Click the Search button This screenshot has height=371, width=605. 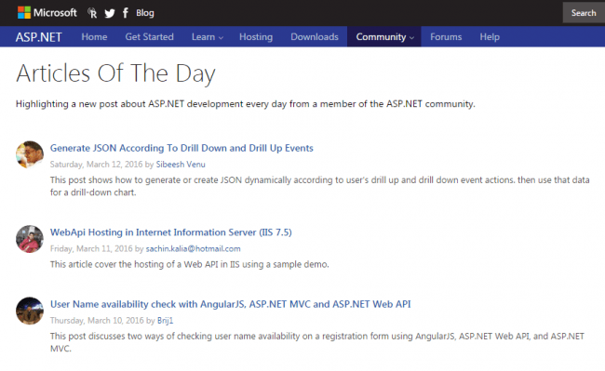pyautogui.click(x=584, y=13)
